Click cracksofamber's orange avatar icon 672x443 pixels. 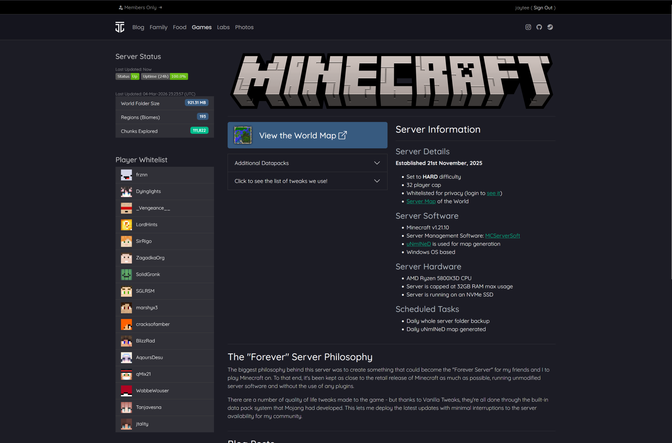click(x=126, y=324)
